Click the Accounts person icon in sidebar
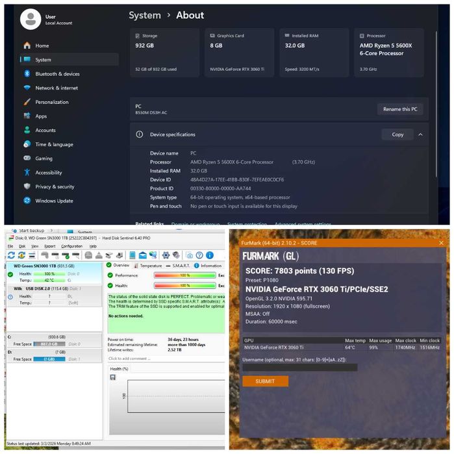The image size is (454, 454). (27, 130)
